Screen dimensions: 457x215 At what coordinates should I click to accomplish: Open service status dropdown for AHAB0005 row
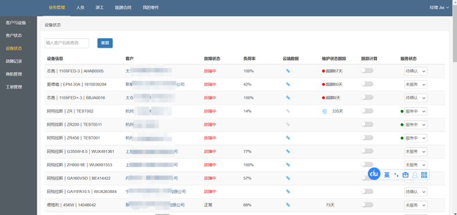point(416,71)
